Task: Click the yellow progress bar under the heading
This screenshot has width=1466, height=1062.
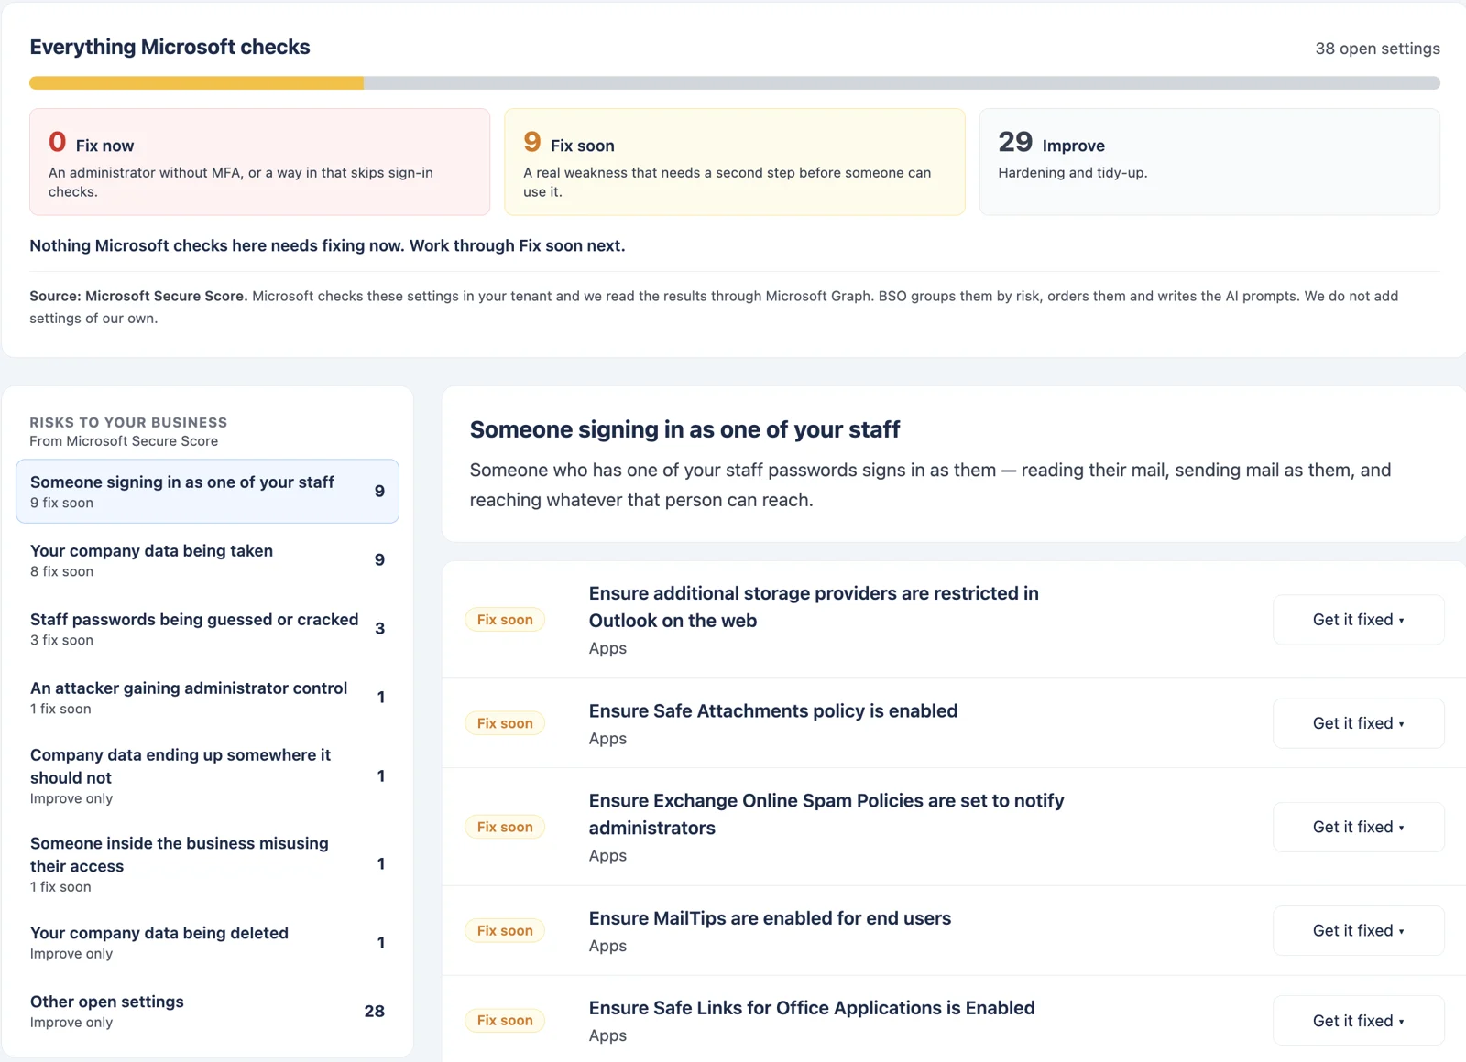Action: [197, 83]
